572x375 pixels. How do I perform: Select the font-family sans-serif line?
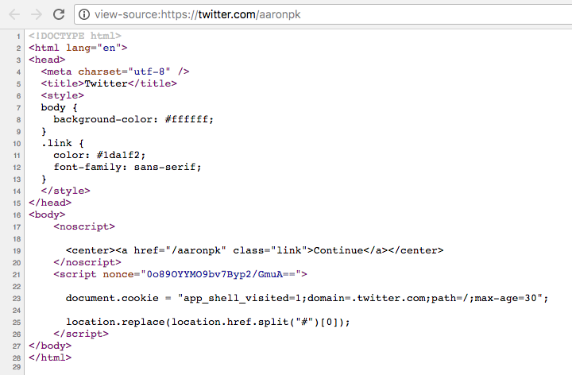[x=127, y=167]
